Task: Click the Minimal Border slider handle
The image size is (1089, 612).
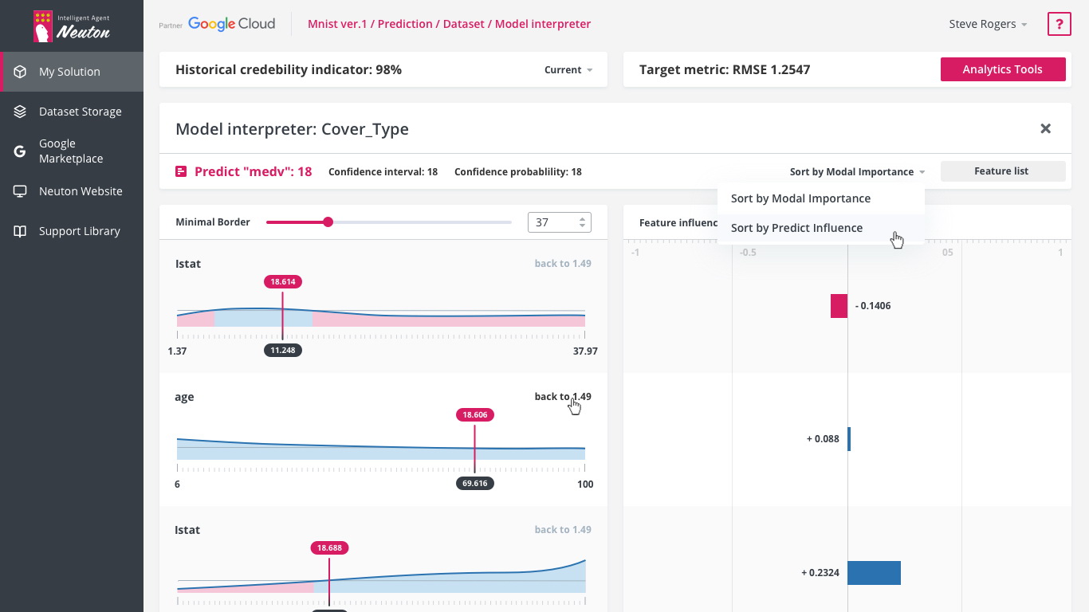Action: pos(328,222)
